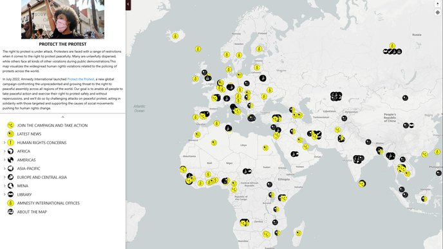Image resolution: width=443 pixels, height=249 pixels.
Task: Click the Join the Campaign yellow icon
Action: coord(10,125)
